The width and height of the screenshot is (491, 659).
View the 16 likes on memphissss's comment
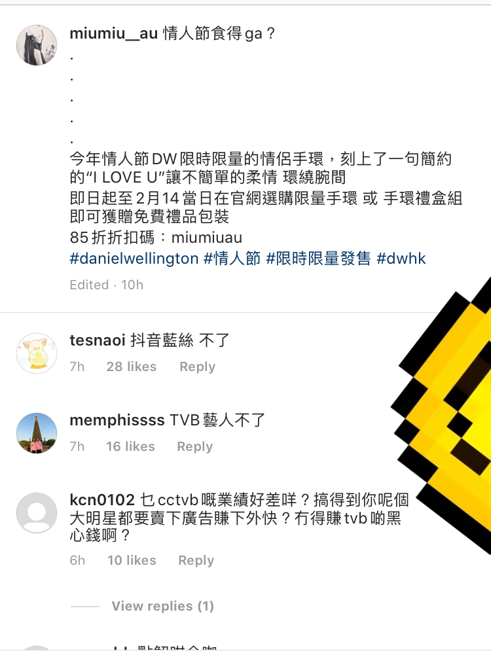(x=130, y=446)
